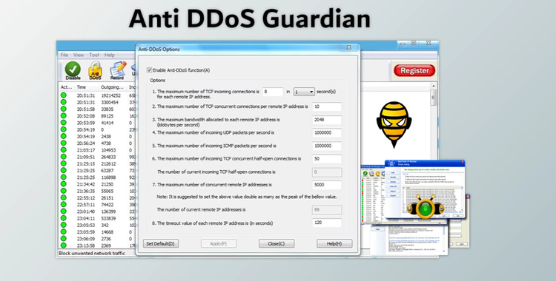This screenshot has height=281, width=556.
Task: Select the 20:54:19 row with 2438
Action: [x=97, y=136]
